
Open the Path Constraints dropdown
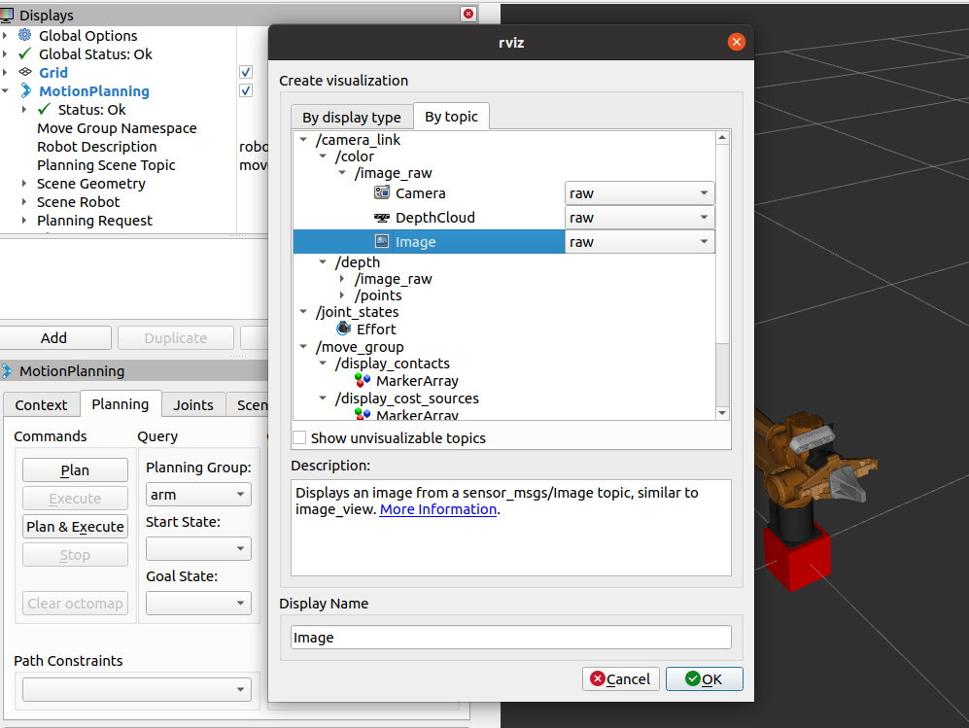[x=137, y=690]
